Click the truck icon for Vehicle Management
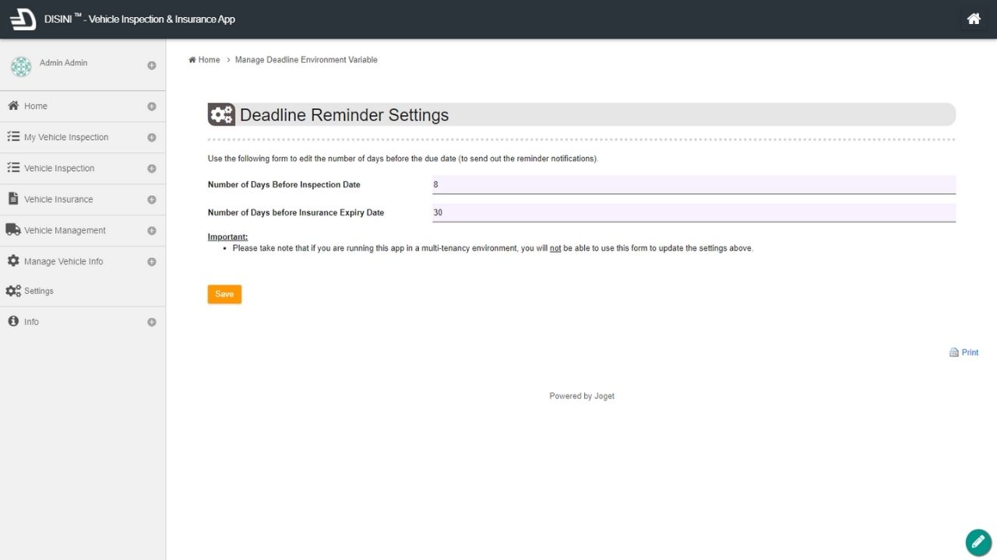This screenshot has width=997, height=560. tap(13, 230)
